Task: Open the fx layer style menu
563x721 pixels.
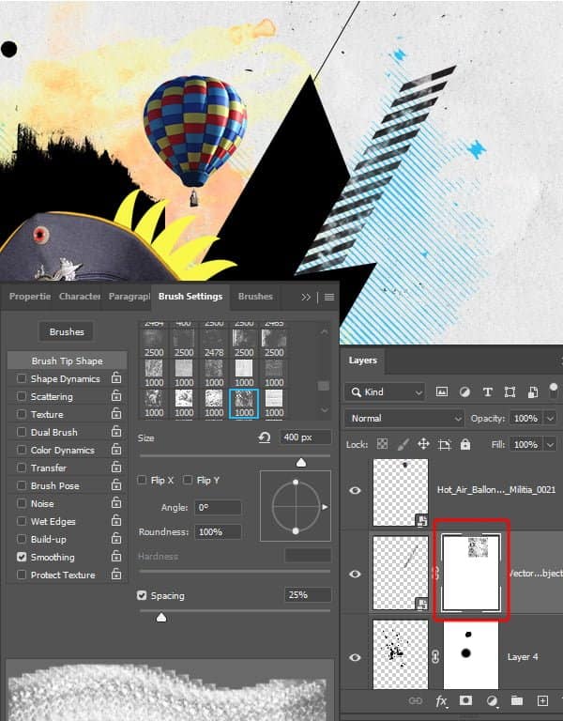Action: click(442, 700)
